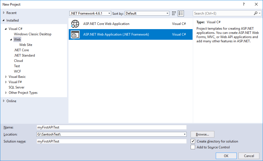Image resolution: width=263 pixels, height=161 pixels.
Task: Click the Cancel button
Action: tap(249, 156)
